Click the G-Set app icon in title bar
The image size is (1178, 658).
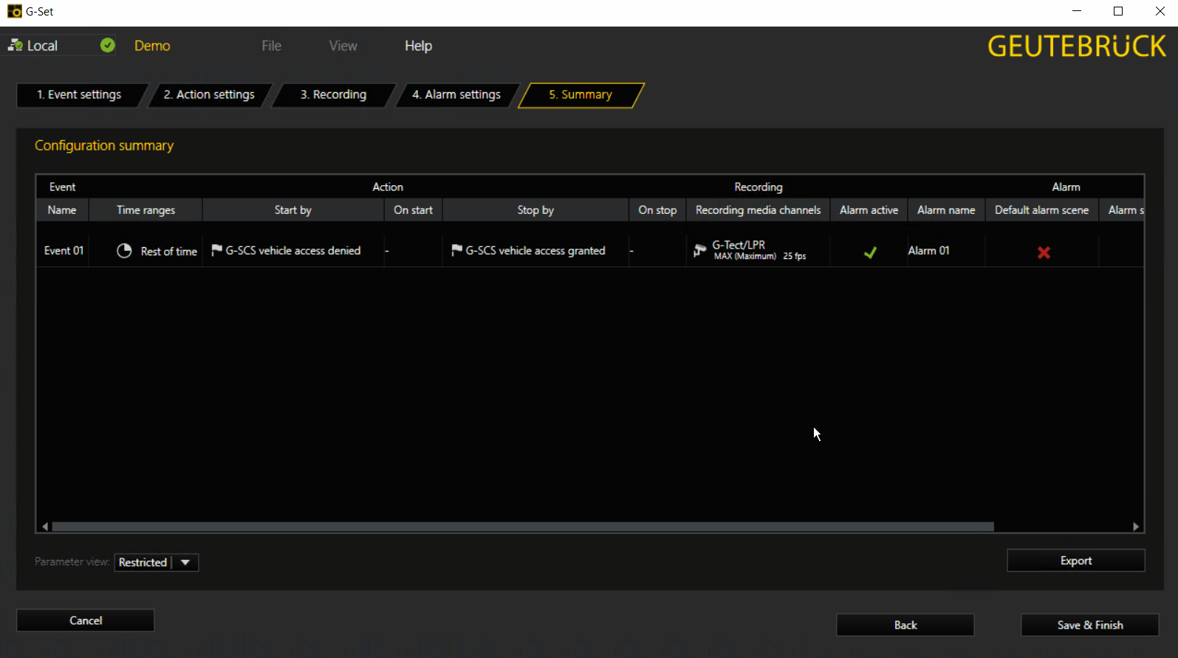pos(14,11)
